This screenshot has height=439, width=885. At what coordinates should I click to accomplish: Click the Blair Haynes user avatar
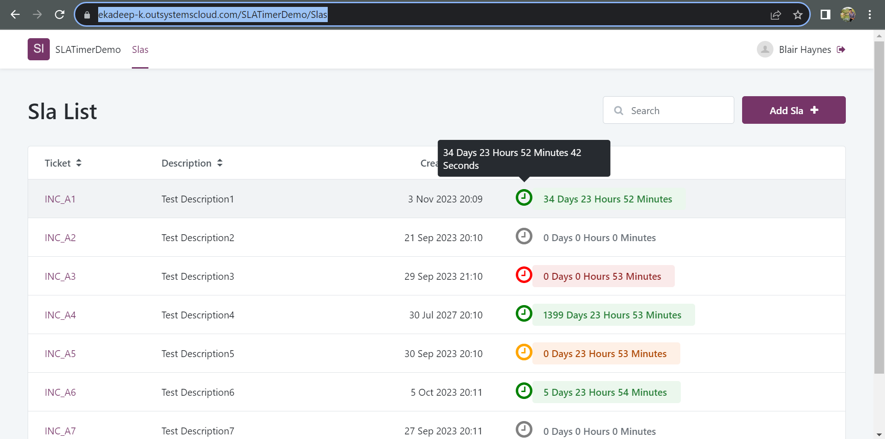[x=765, y=49]
